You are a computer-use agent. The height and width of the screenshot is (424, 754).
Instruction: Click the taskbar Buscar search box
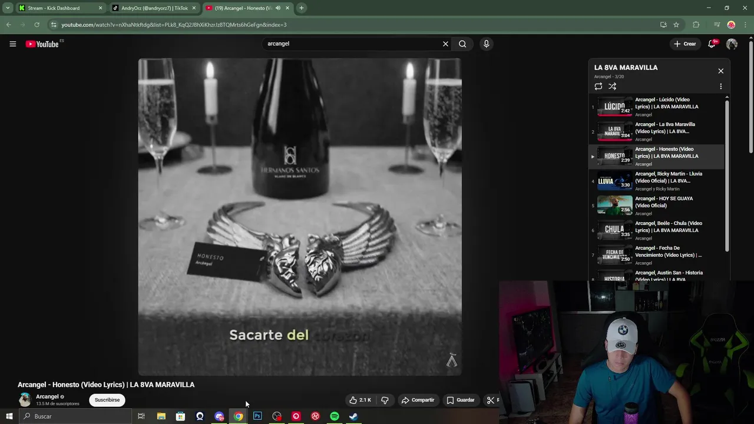point(75,416)
